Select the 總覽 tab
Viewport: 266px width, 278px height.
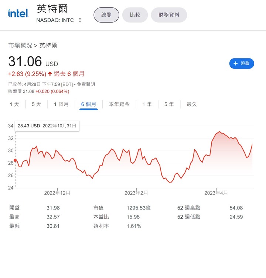click(106, 15)
